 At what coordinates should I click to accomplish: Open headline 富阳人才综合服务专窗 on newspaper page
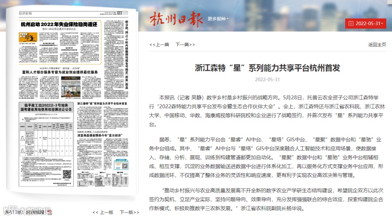[60, 72]
